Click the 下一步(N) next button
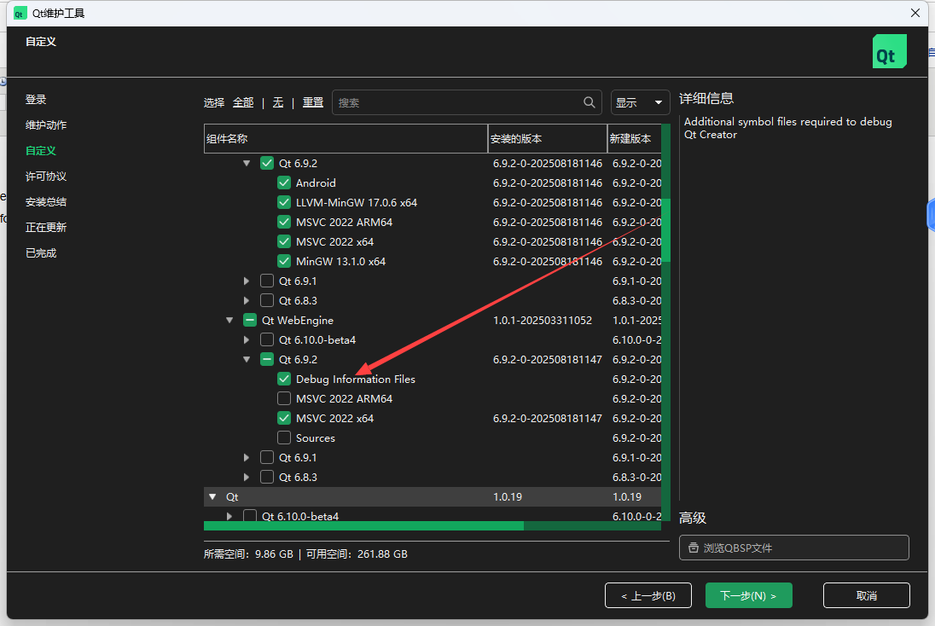Screen dimensions: 935x626 [749, 595]
